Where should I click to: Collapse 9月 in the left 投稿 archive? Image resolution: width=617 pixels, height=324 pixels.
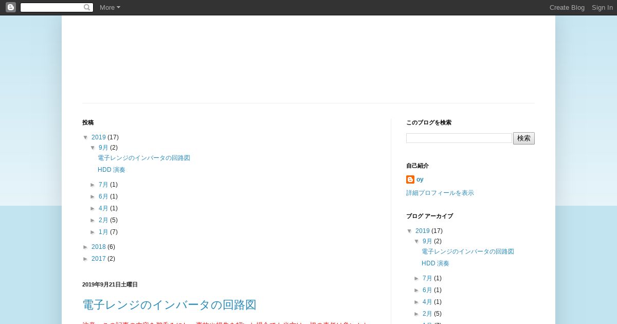93,148
